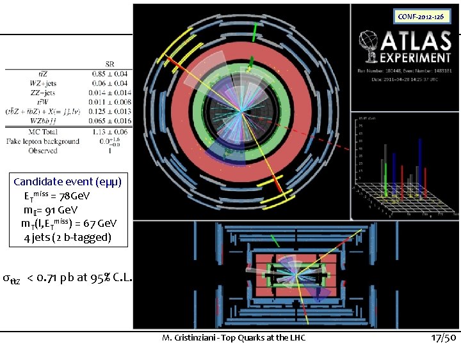Click the σttZ < 0.71 pb limit text
The width and height of the screenshot is (461, 345).
tap(67, 277)
